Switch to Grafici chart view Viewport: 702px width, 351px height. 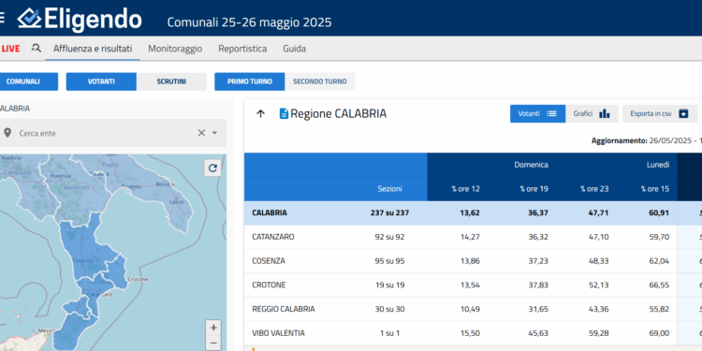(x=592, y=113)
